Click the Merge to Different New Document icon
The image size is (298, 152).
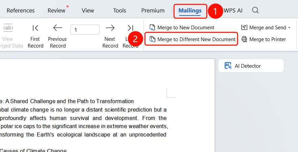(152, 39)
